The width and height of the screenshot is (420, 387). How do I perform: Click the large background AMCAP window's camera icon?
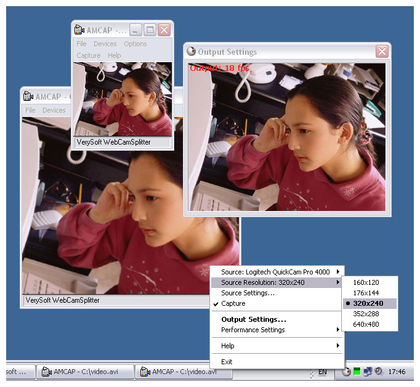[28, 97]
